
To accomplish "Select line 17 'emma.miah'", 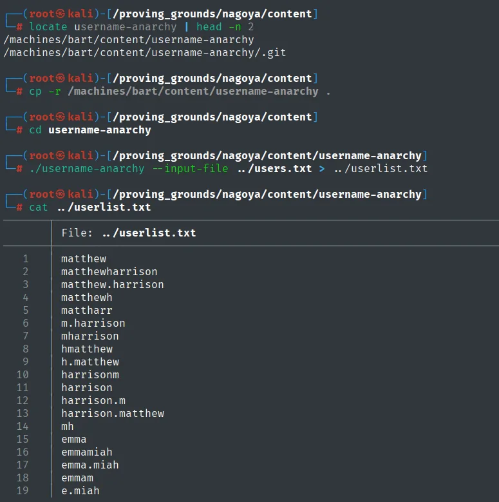I will (90, 465).
